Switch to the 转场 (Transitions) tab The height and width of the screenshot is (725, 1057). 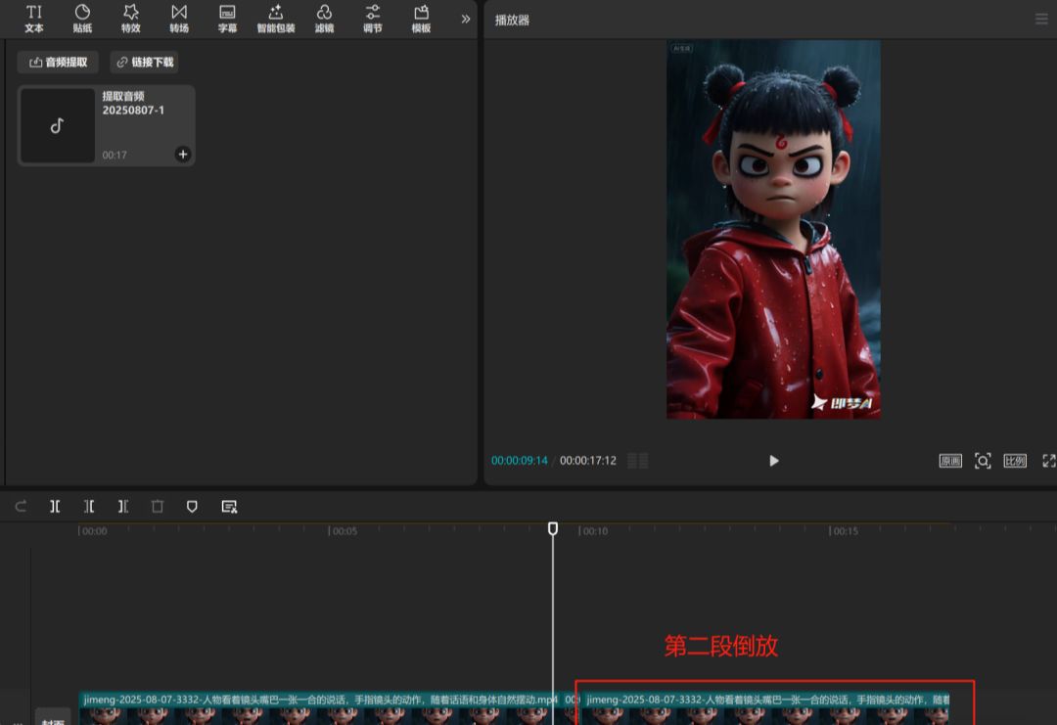(x=179, y=18)
